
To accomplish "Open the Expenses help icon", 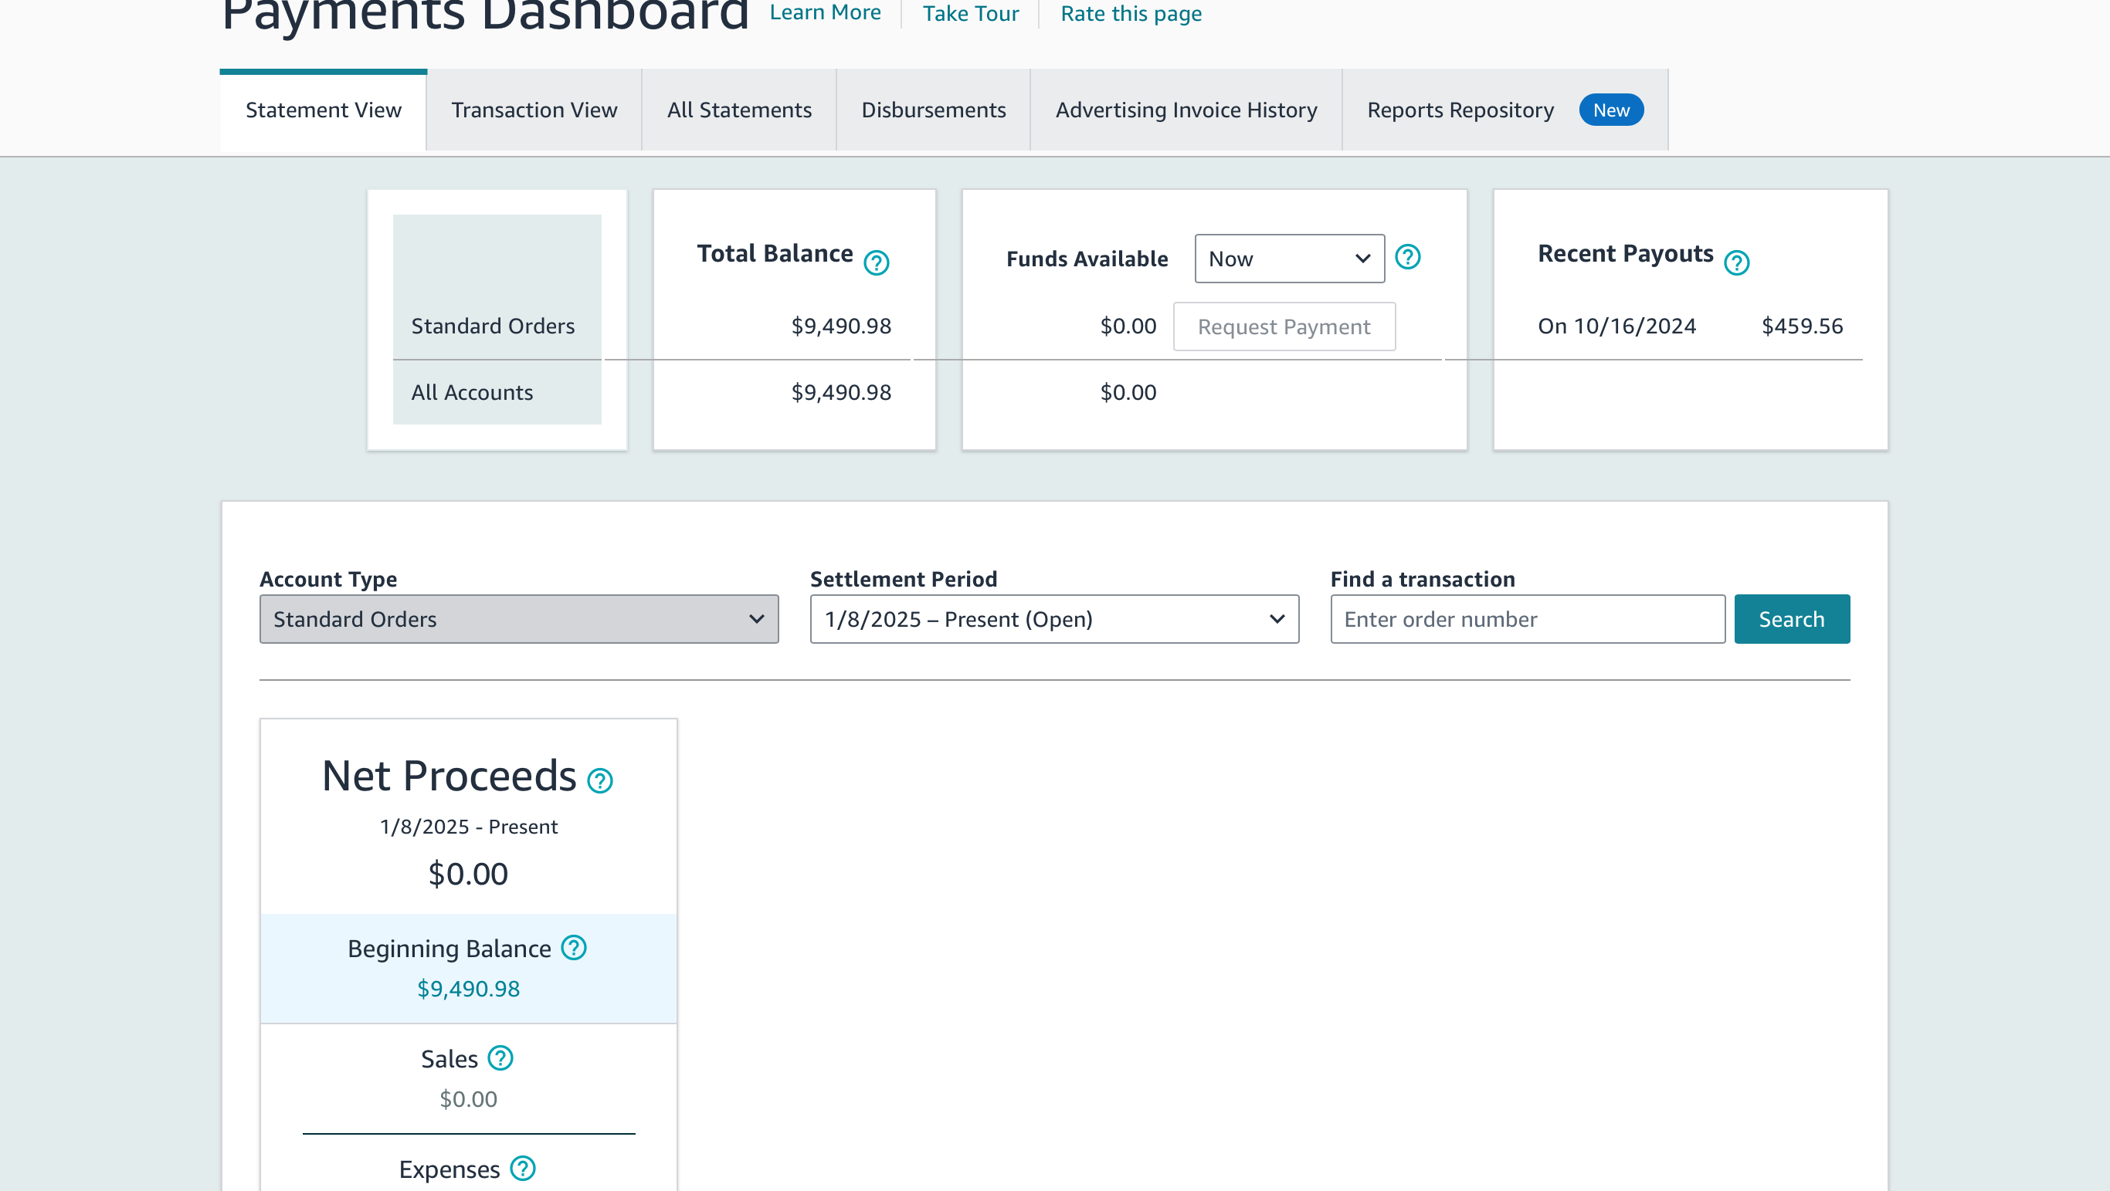I will (x=523, y=1168).
